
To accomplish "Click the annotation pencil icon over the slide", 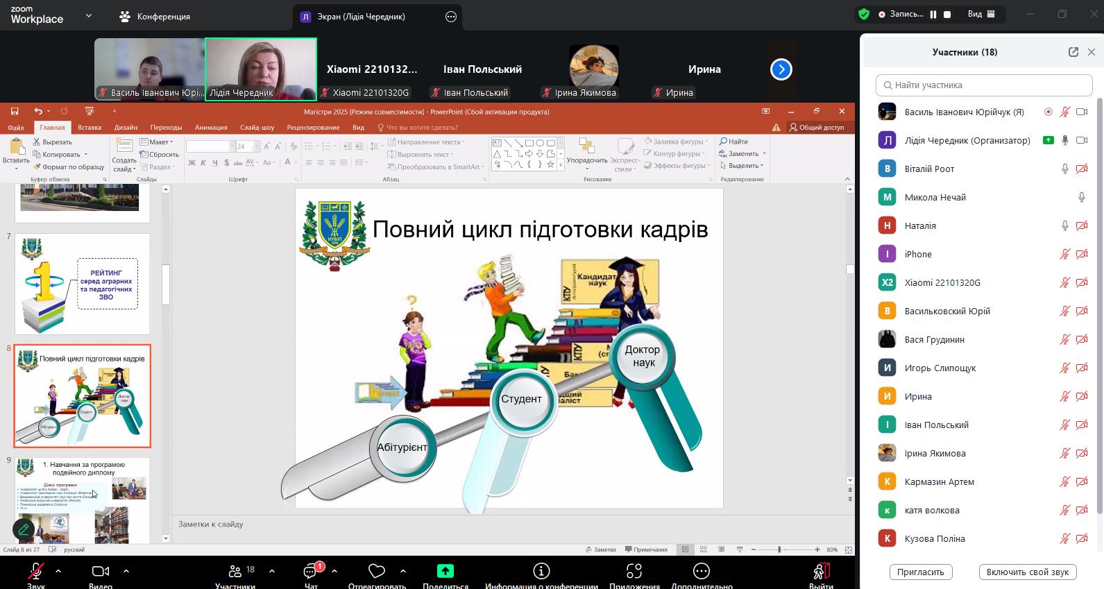I will (x=24, y=529).
